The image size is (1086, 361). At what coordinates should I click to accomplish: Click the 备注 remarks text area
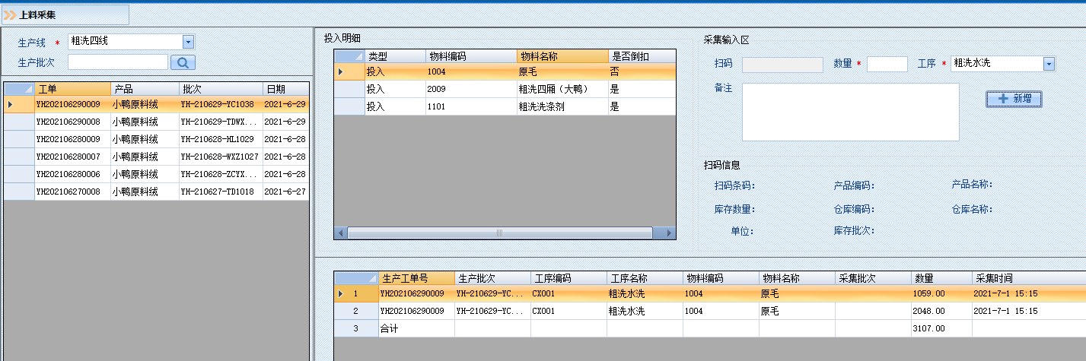850,112
